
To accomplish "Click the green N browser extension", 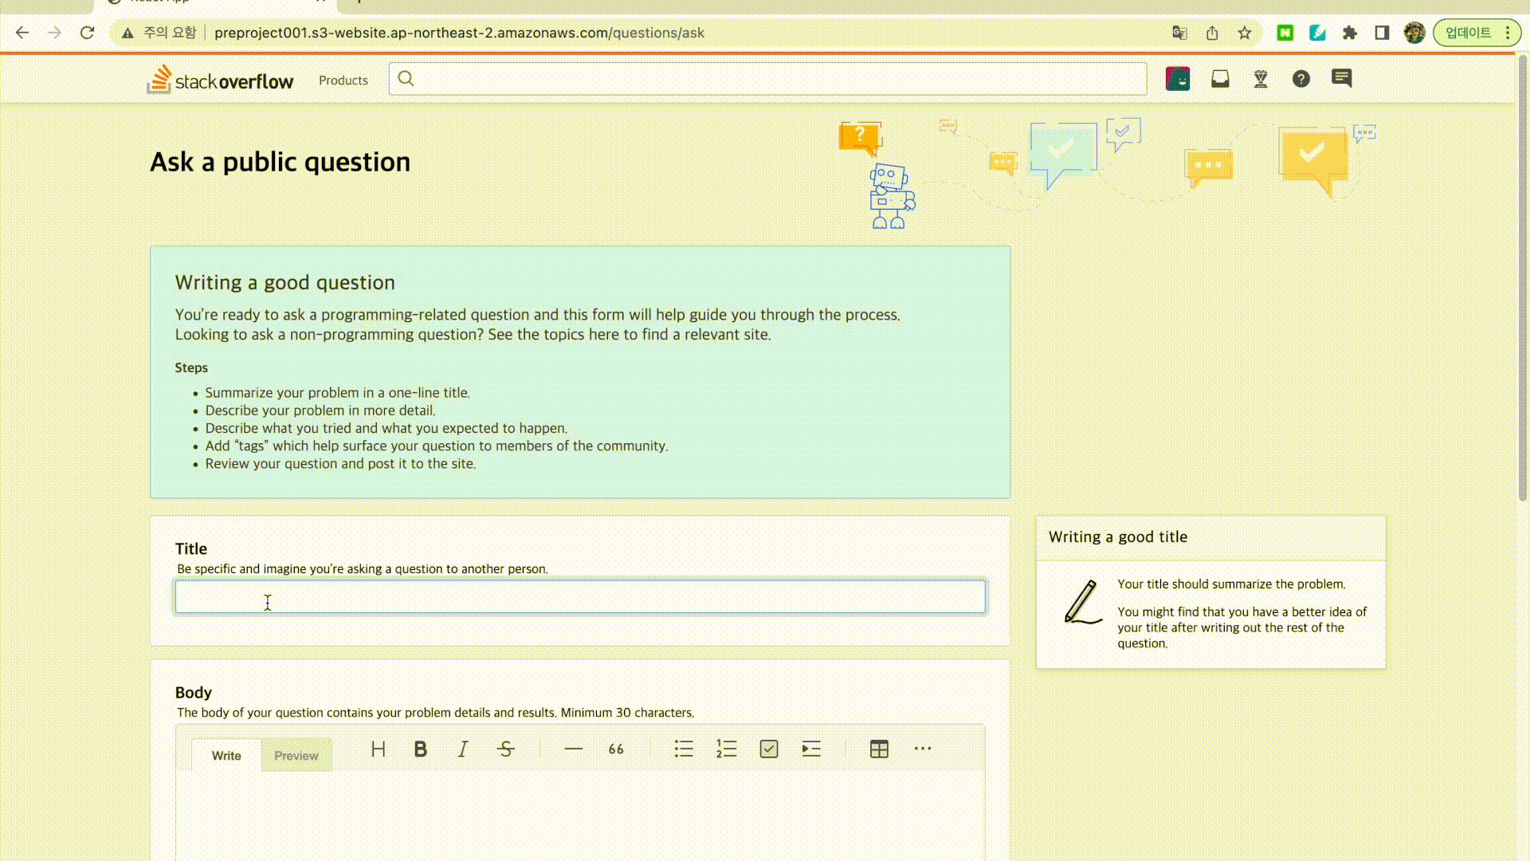I will click(x=1285, y=33).
